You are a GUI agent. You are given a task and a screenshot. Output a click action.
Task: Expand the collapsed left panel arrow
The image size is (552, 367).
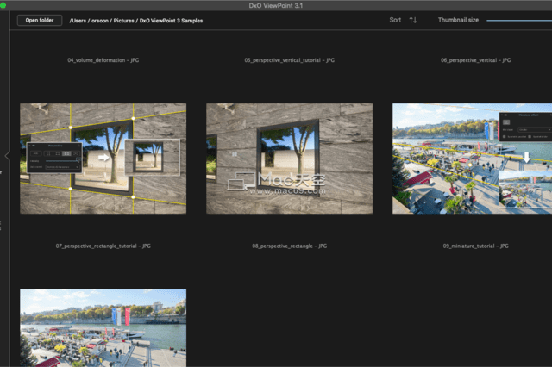(x=7, y=155)
